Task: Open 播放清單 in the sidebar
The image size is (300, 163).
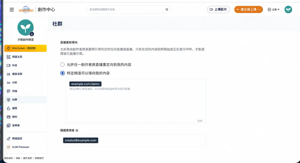Action: (x=25, y=74)
